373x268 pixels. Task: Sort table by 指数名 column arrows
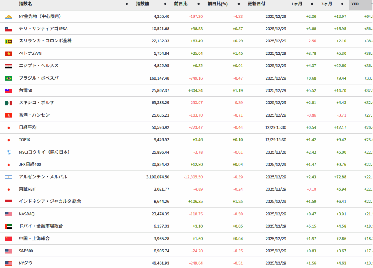[x=127, y=4]
